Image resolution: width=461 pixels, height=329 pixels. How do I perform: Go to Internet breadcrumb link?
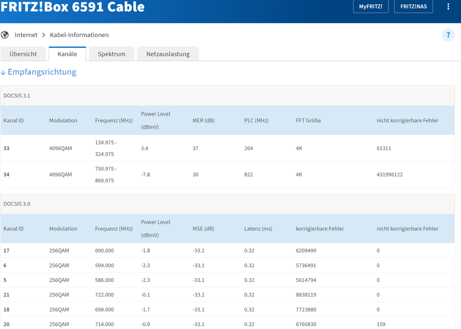point(26,35)
